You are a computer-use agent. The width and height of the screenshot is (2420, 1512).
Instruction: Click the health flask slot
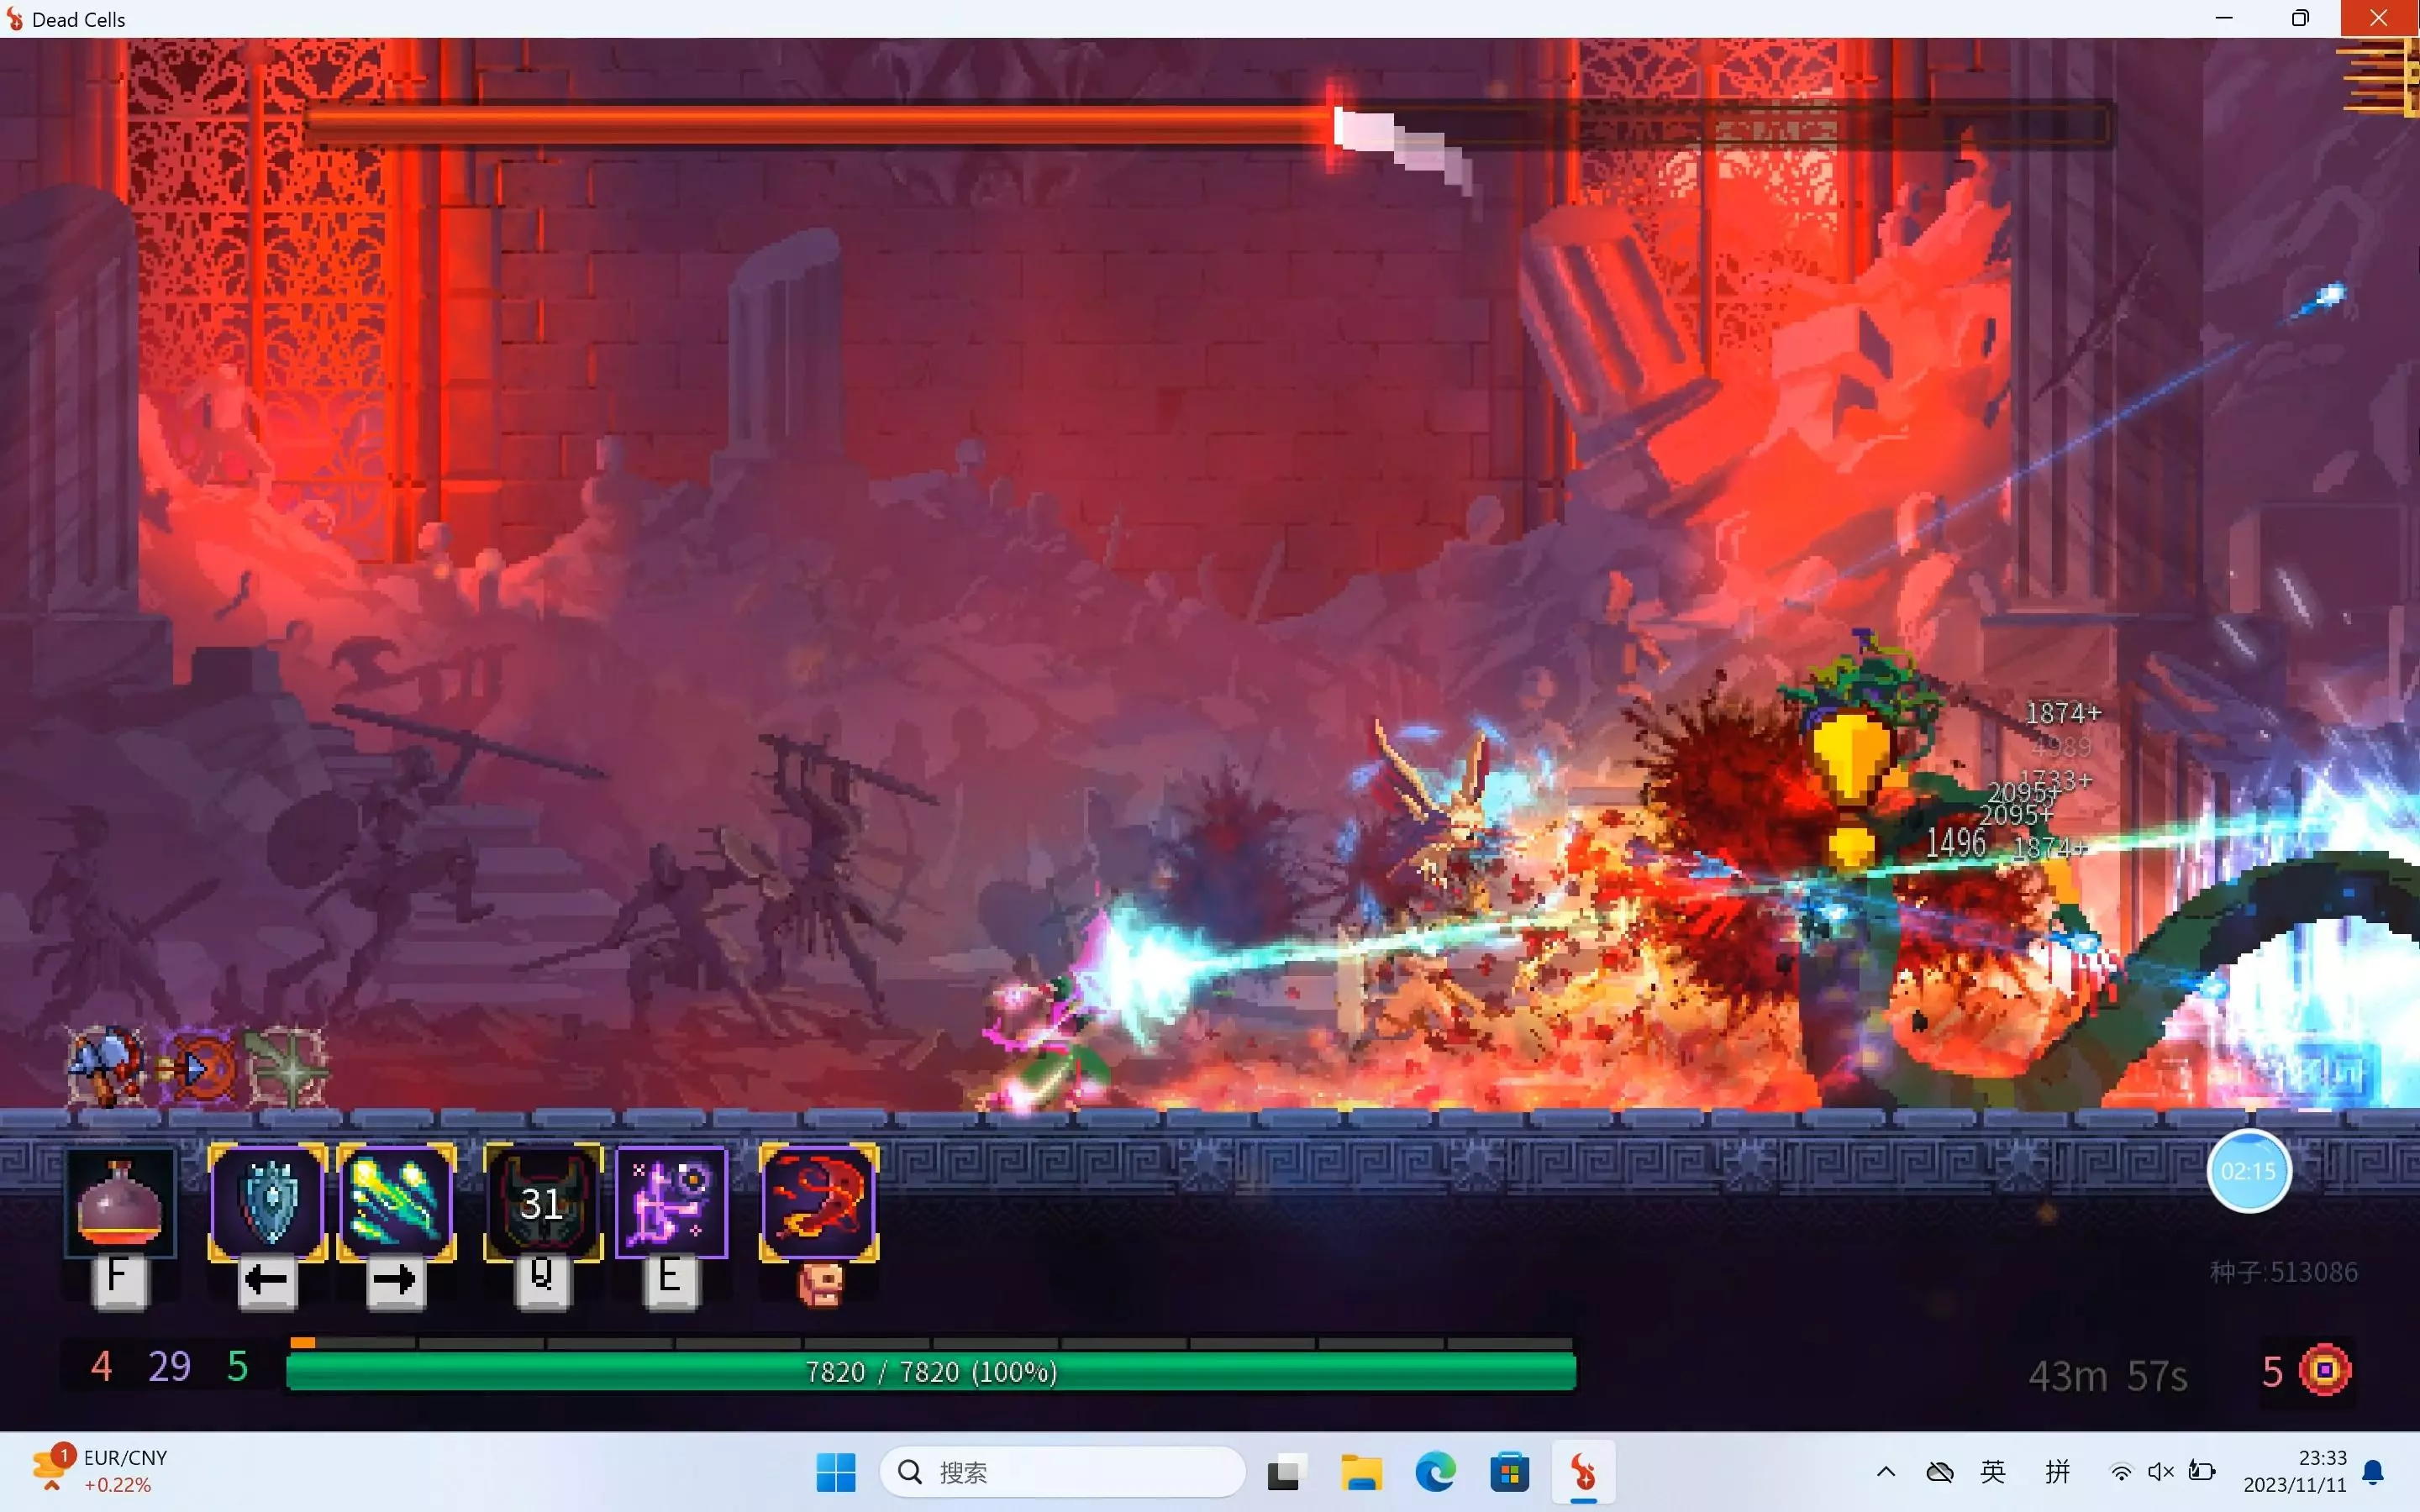120,1203
